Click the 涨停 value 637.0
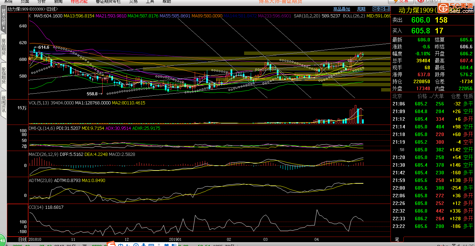 pos(424,74)
